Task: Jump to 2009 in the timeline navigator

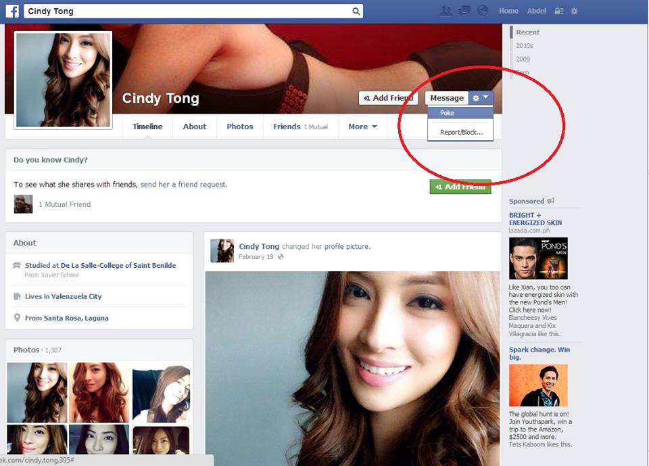Action: tap(523, 59)
